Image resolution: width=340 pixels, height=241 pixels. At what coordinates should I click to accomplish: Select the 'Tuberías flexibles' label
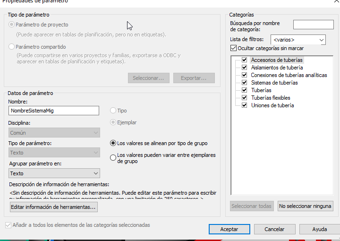pyautogui.click(x=271, y=98)
